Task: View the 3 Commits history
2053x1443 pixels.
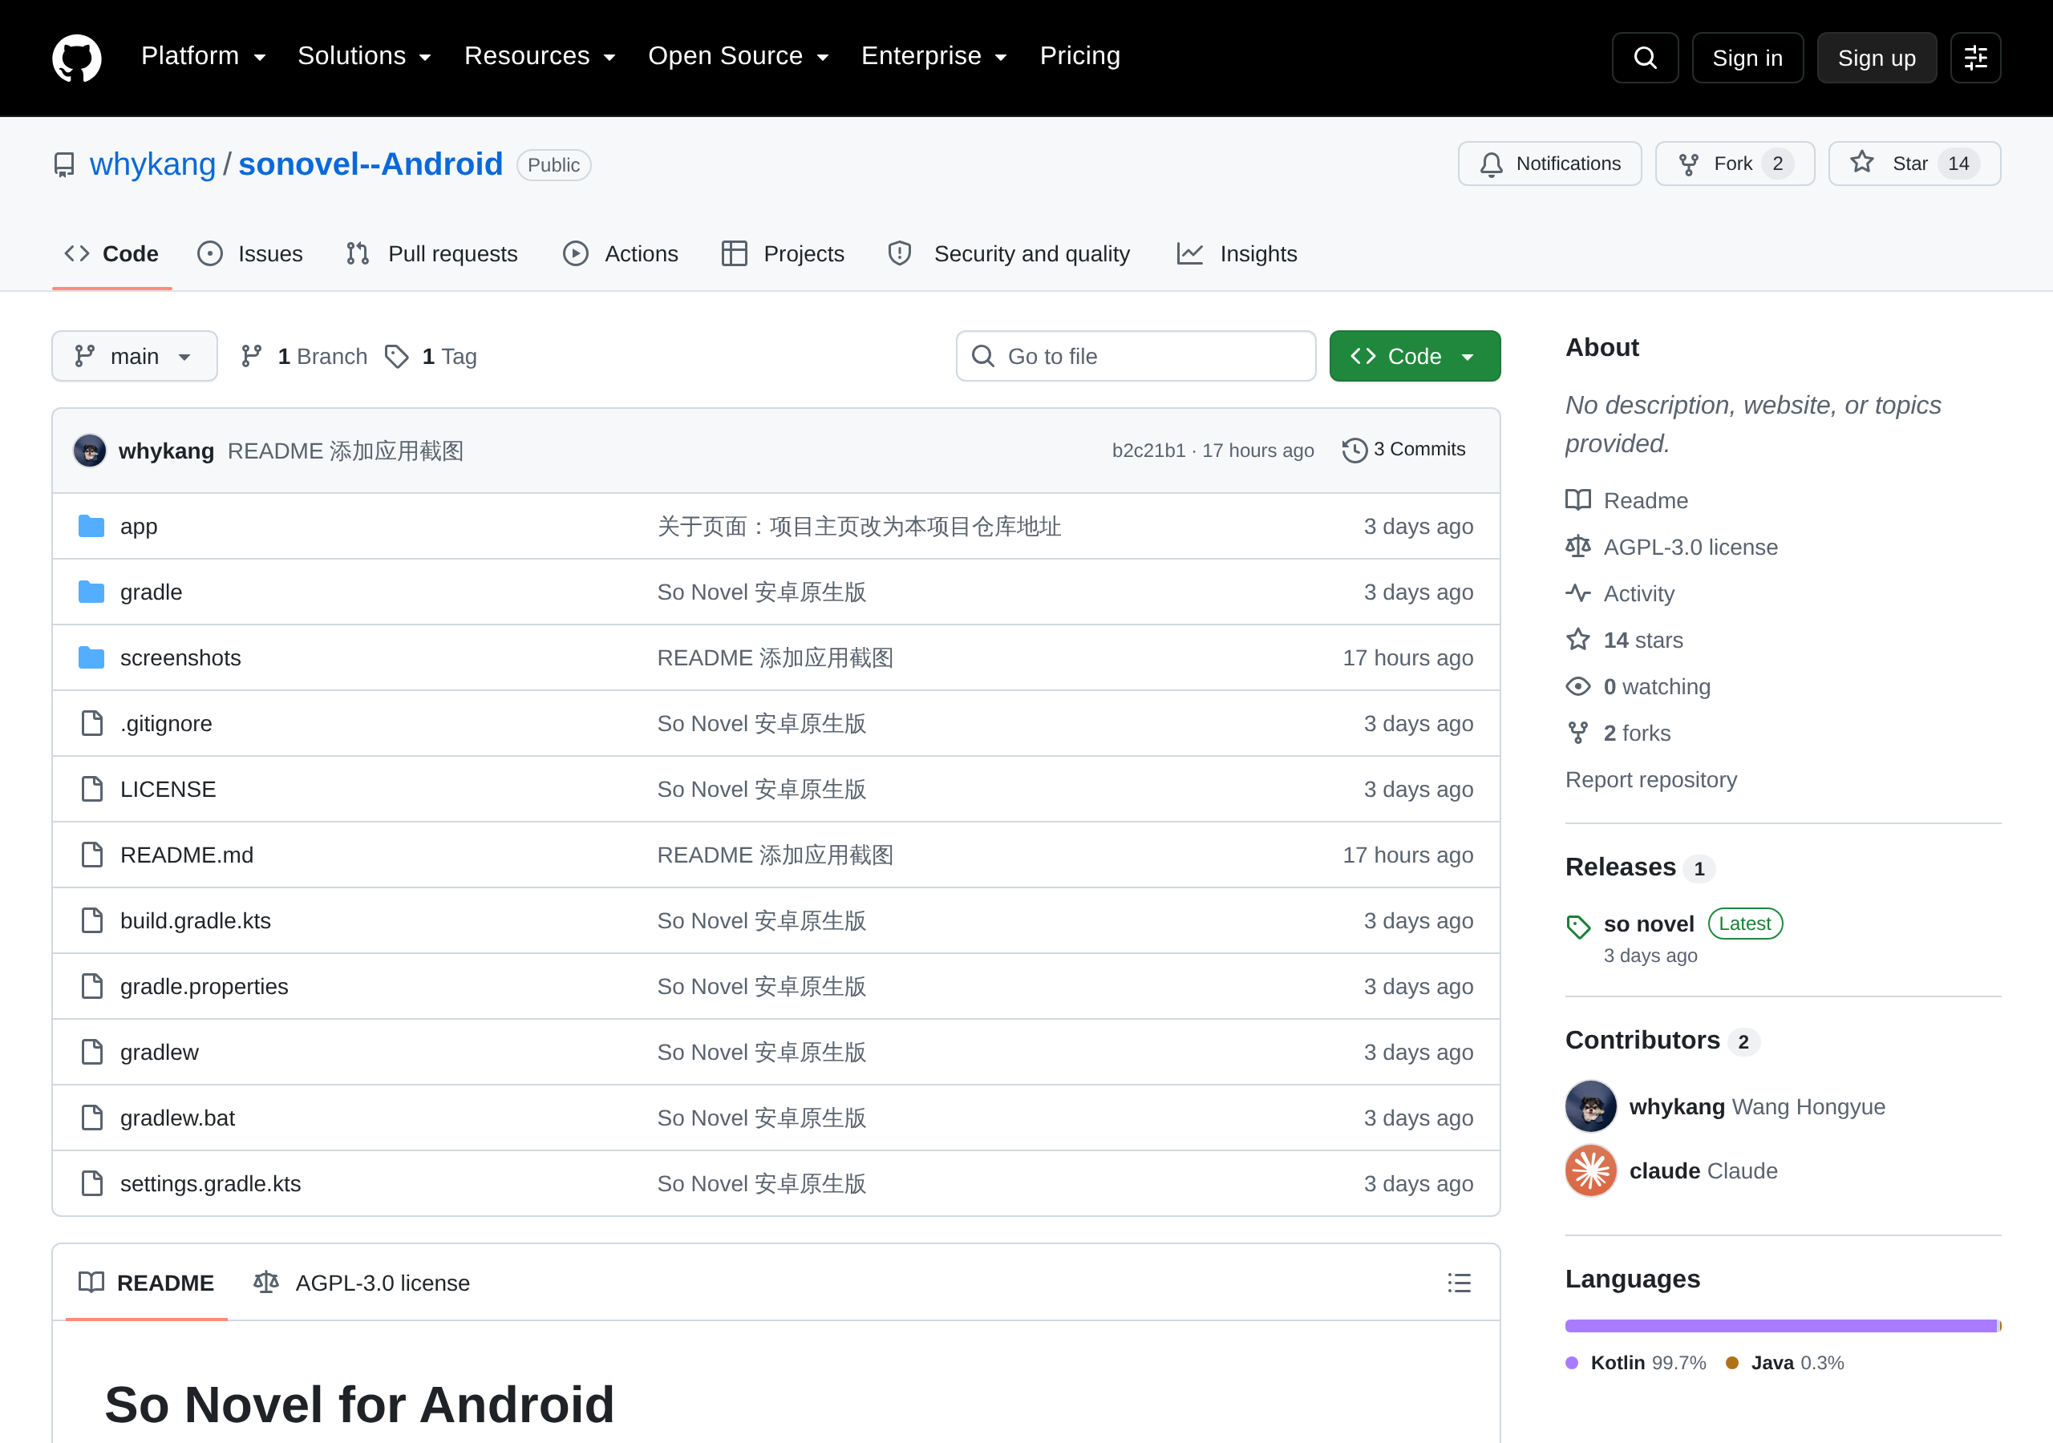Action: 1404,450
